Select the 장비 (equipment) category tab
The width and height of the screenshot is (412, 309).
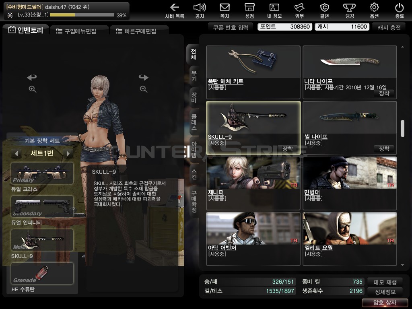tap(194, 97)
